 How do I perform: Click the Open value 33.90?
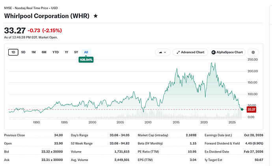pyautogui.click(x=58, y=144)
